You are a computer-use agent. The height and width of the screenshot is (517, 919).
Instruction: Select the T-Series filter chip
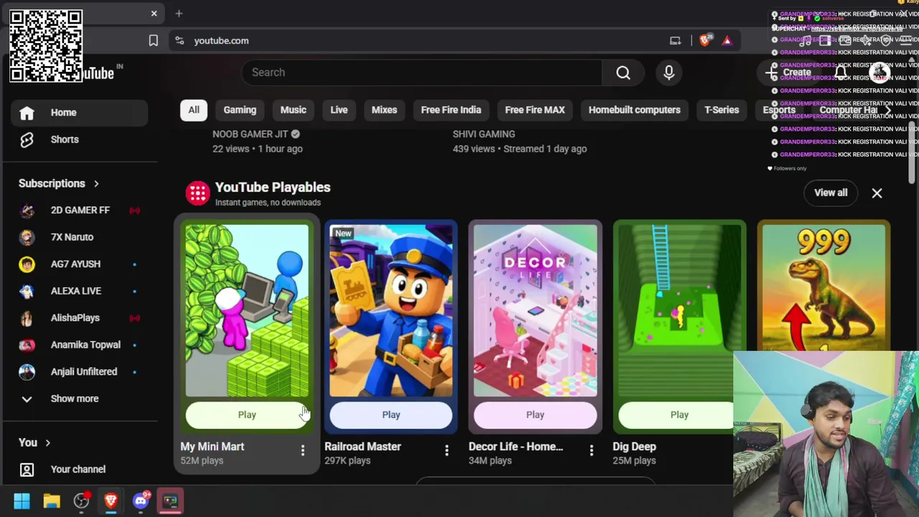[722, 110]
